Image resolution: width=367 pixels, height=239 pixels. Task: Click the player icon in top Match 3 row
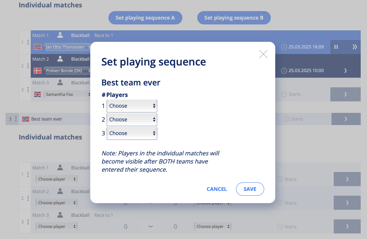point(60,83)
